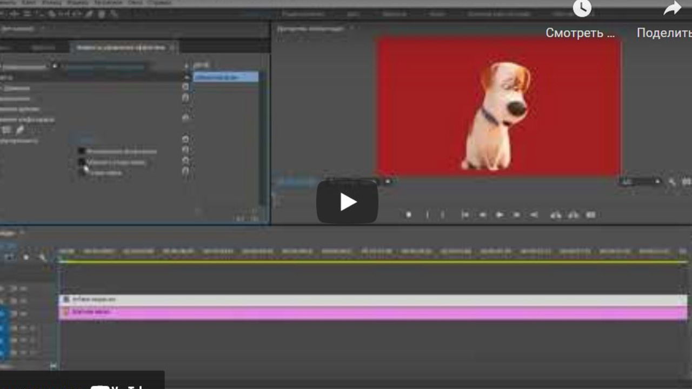
Task: Play the YouTube video
Action: (x=347, y=202)
